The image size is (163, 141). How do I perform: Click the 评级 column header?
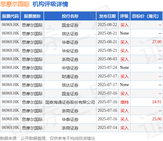[x=124, y=16]
